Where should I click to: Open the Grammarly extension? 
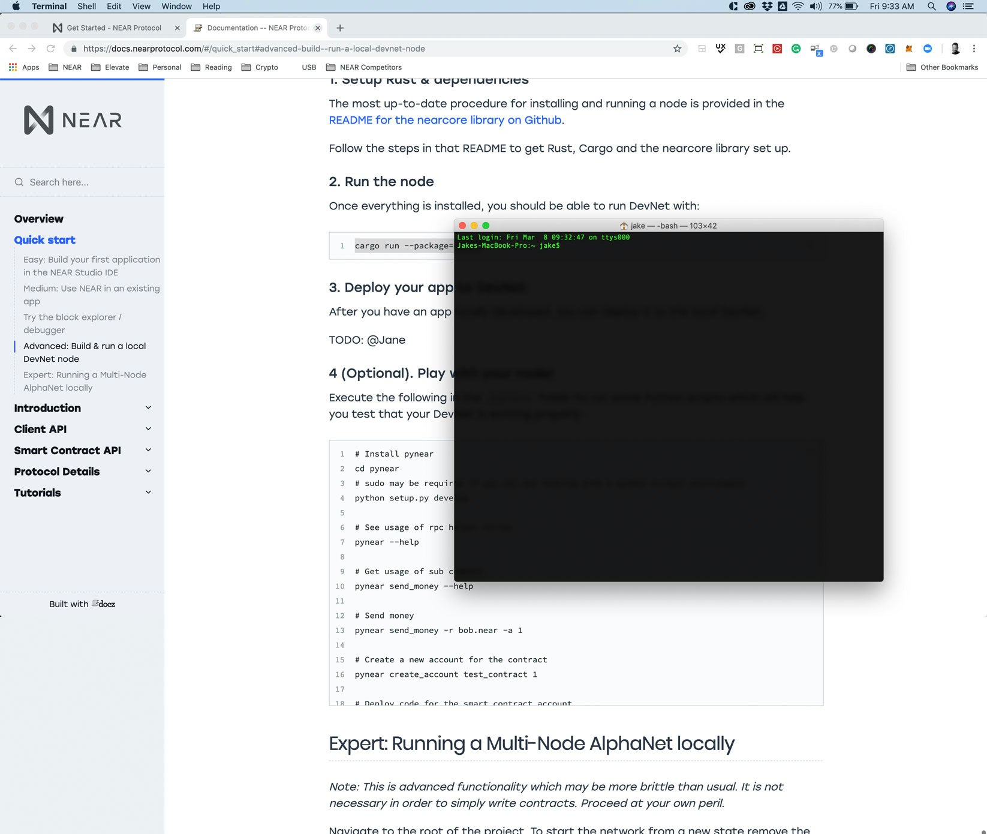point(796,49)
